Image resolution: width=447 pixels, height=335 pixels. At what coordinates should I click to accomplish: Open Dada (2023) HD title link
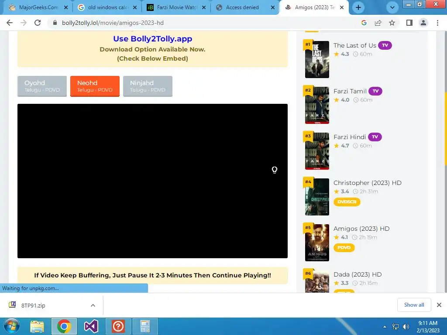[x=358, y=274]
